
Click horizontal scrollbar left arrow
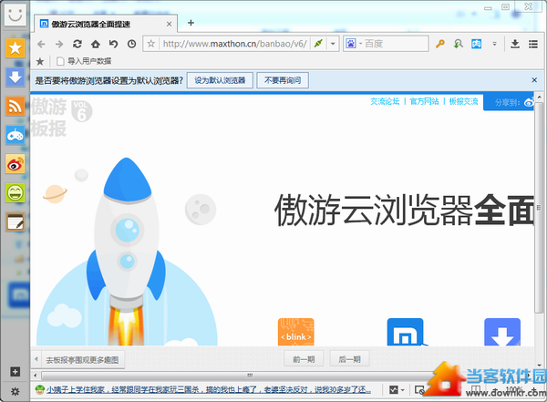36,376
